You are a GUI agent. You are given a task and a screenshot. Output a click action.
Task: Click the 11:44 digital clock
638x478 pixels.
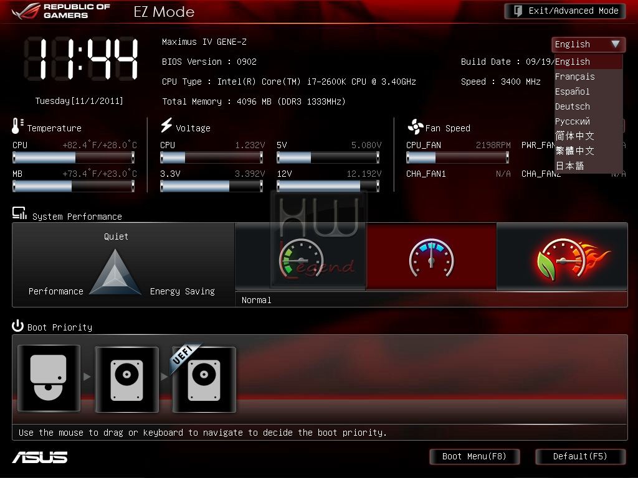pyautogui.click(x=82, y=58)
